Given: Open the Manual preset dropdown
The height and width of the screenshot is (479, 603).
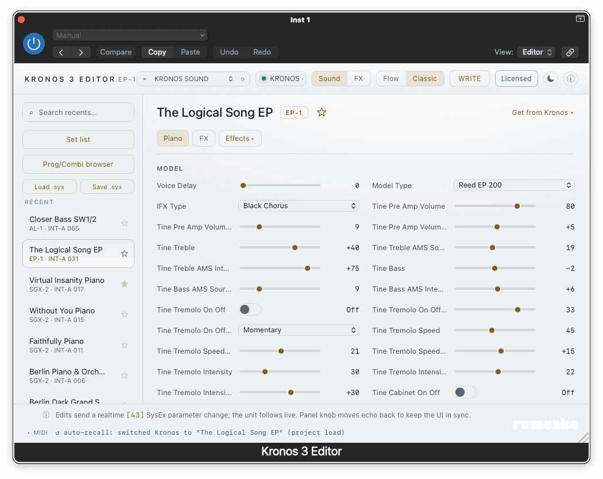Looking at the screenshot, I should [x=130, y=35].
